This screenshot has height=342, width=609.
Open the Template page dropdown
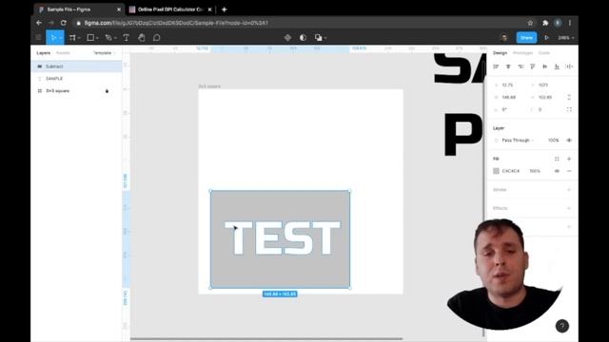(104, 53)
